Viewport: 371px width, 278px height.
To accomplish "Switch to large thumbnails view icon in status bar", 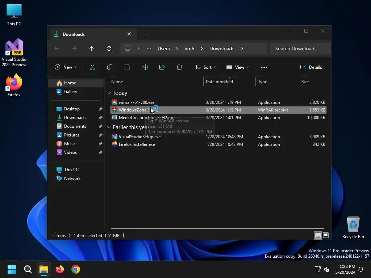I will click(326, 235).
